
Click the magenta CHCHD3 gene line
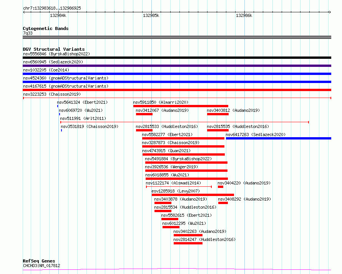click(x=177, y=269)
